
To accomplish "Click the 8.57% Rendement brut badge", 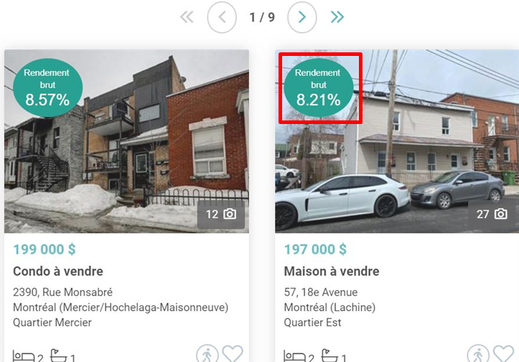I will pyautogui.click(x=47, y=87).
